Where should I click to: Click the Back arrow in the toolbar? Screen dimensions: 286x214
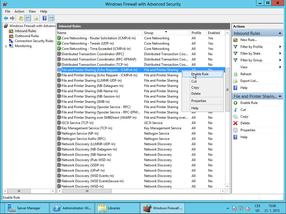point(6,18)
